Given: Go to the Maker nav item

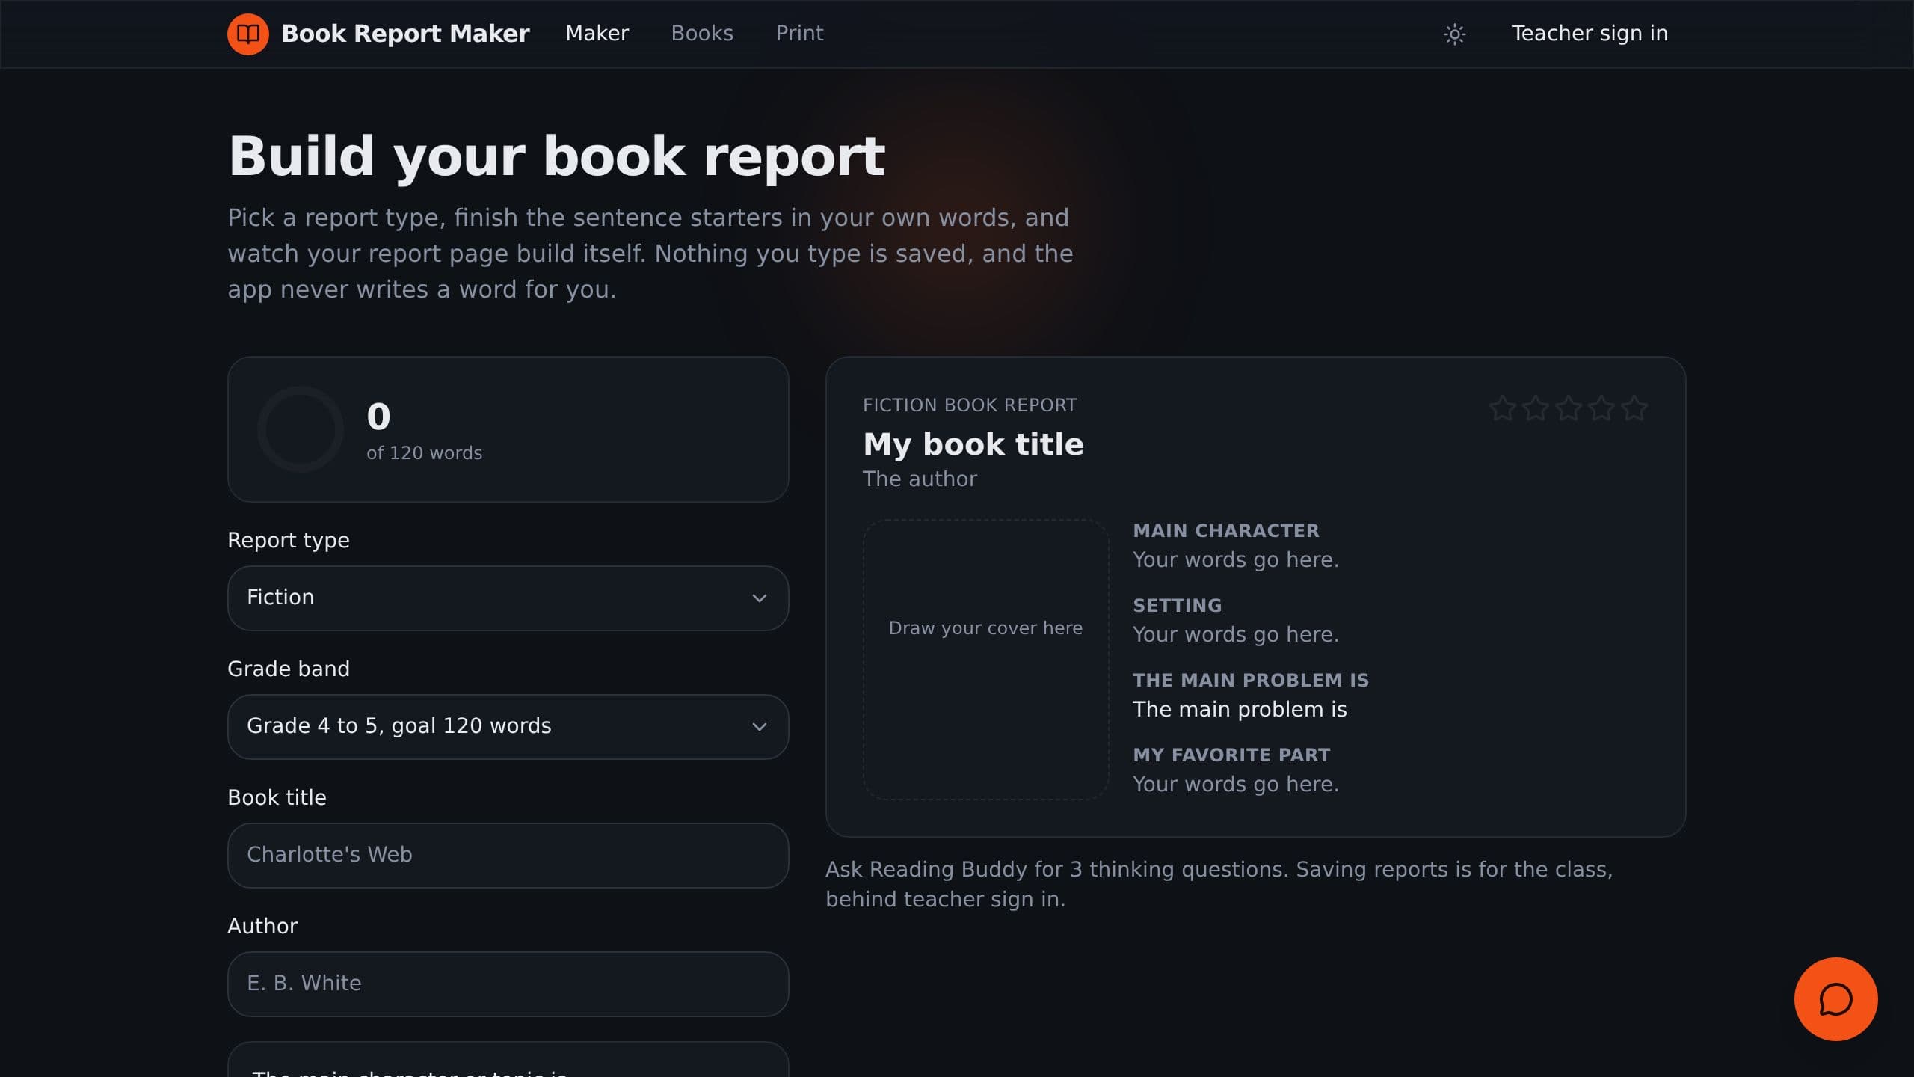Looking at the screenshot, I should (x=597, y=34).
